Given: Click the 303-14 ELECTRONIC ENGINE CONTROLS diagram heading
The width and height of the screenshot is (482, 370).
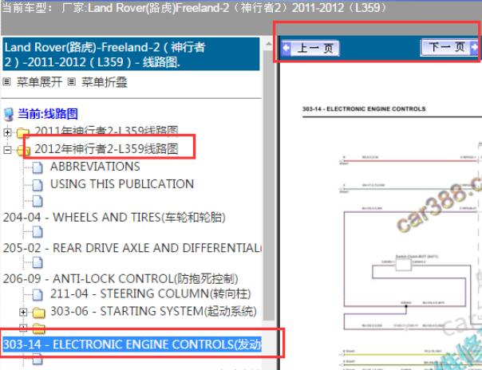Looking at the screenshot, I should [364, 109].
